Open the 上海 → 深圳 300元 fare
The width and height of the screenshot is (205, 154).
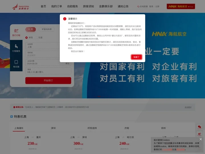pos(78,143)
